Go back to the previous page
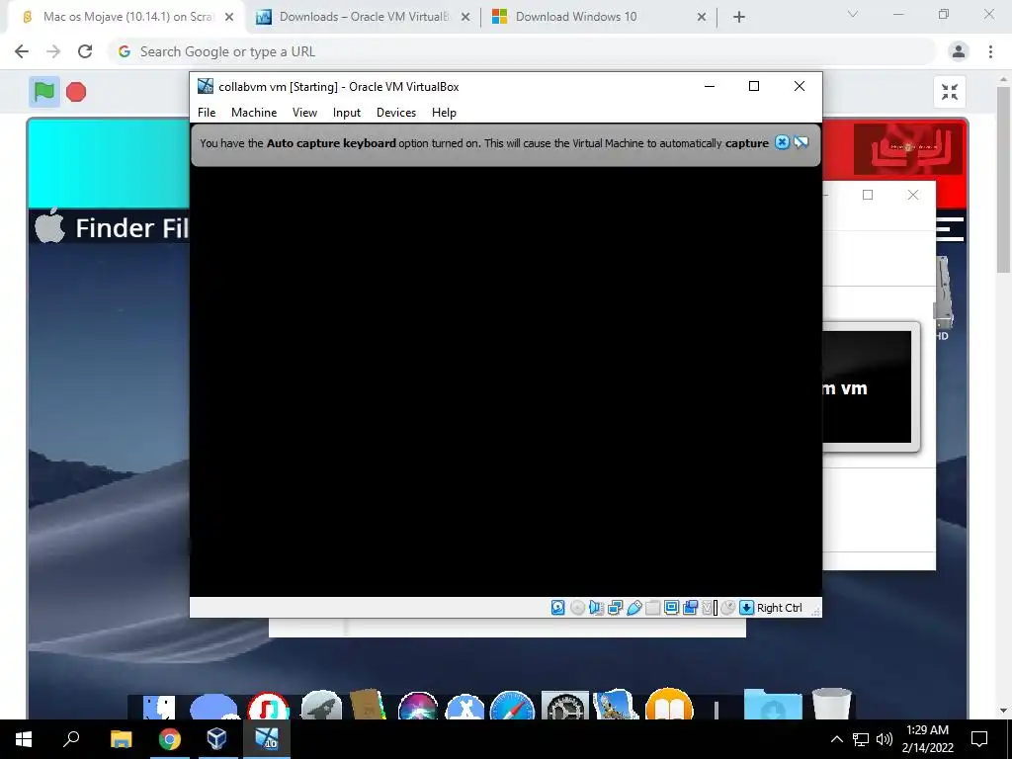This screenshot has height=759, width=1012. 22,51
